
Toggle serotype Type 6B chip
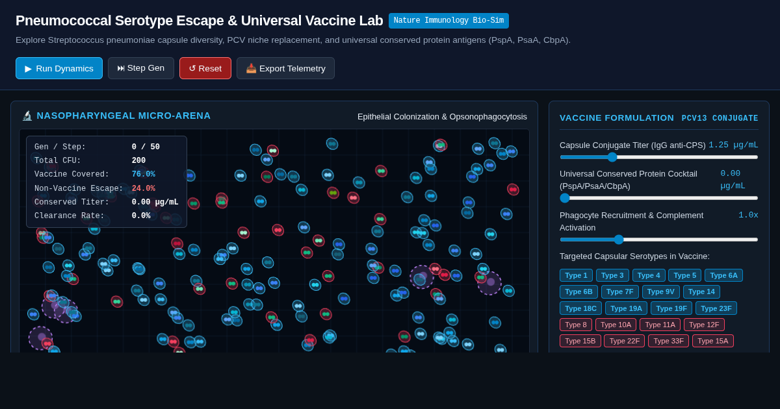point(578,292)
